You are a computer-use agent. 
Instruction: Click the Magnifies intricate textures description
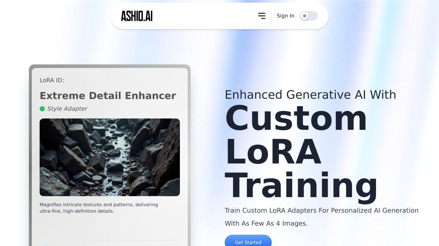click(99, 208)
